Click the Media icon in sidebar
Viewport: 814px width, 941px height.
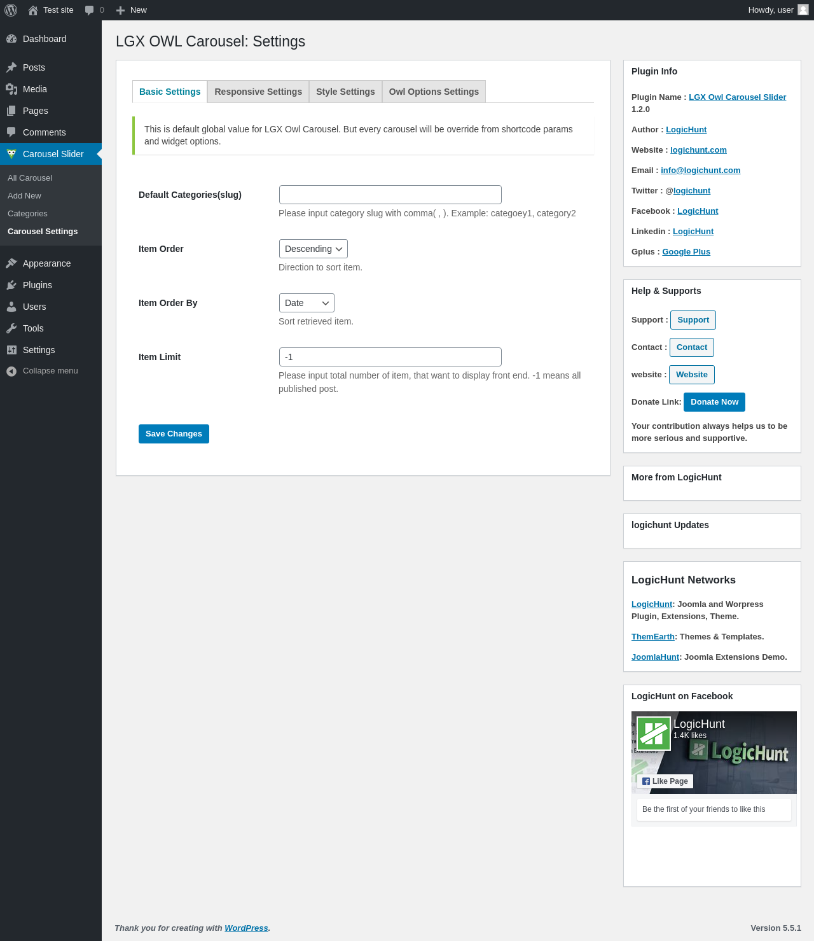[11, 89]
